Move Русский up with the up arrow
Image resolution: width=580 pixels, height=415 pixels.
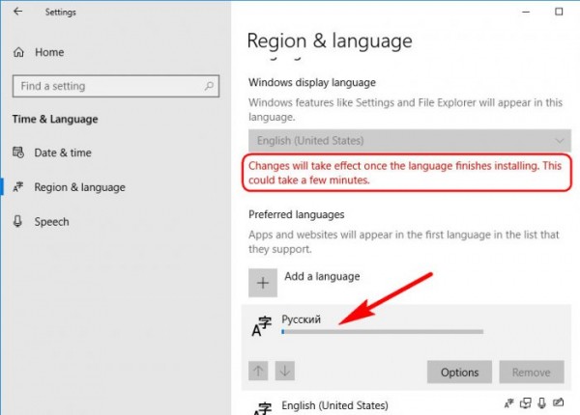258,371
